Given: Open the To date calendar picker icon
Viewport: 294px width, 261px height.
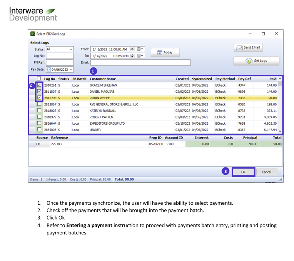Looking at the screenshot, I should (140, 56).
